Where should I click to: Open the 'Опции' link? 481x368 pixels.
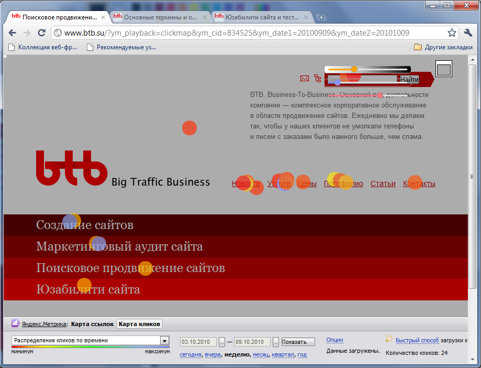click(x=334, y=340)
